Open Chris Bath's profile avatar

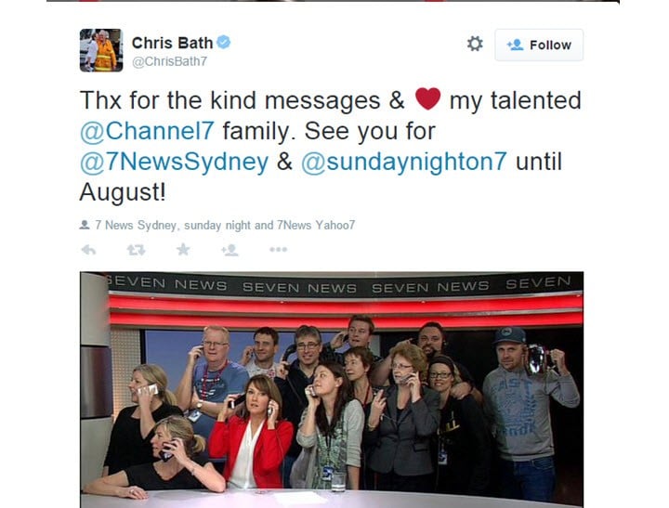point(101,50)
